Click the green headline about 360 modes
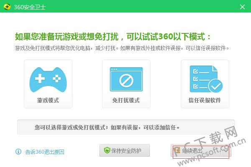251x167 pixels. [x=113, y=36]
